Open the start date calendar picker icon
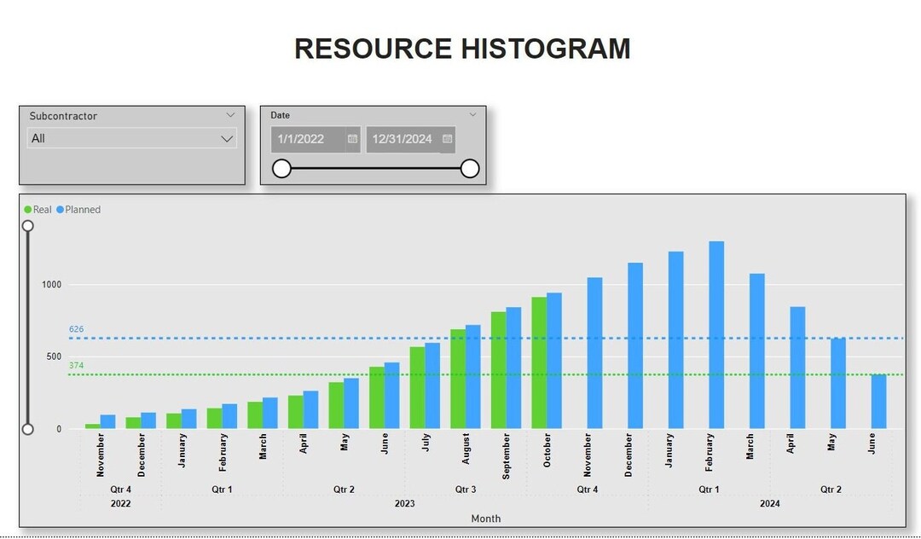The width and height of the screenshot is (921, 539). (x=352, y=139)
